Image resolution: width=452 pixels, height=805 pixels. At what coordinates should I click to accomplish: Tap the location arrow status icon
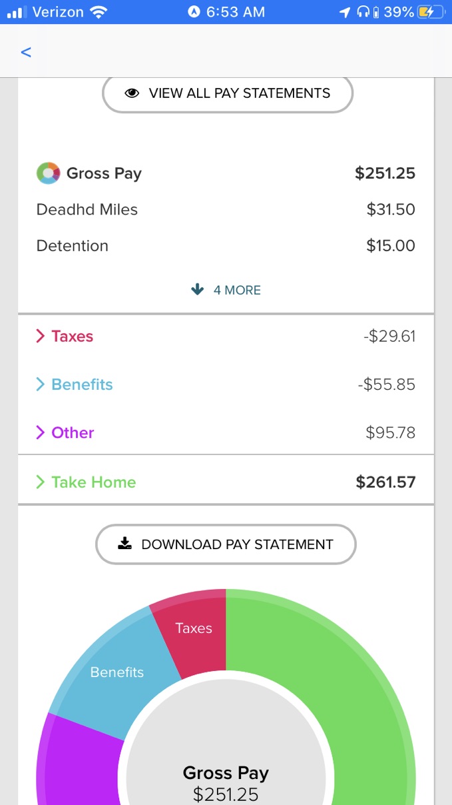pyautogui.click(x=344, y=12)
